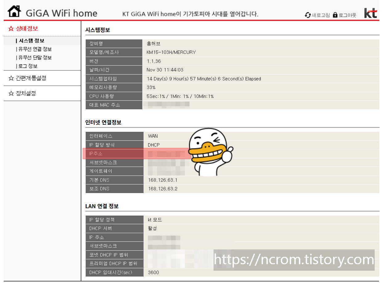Click the logout padlock icon
This screenshot has height=283, width=387.
[335, 15]
